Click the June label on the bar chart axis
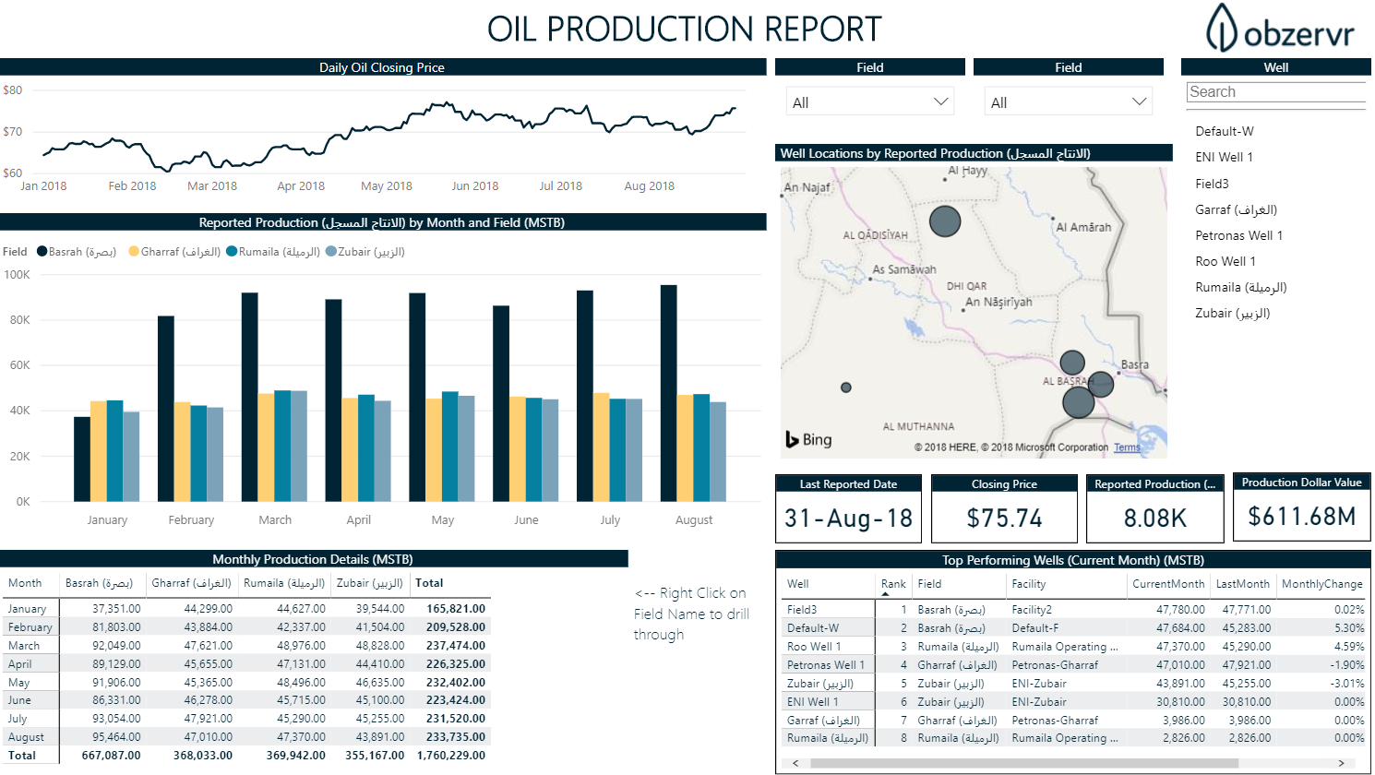Viewport: 1375px width, 775px height. [526, 520]
